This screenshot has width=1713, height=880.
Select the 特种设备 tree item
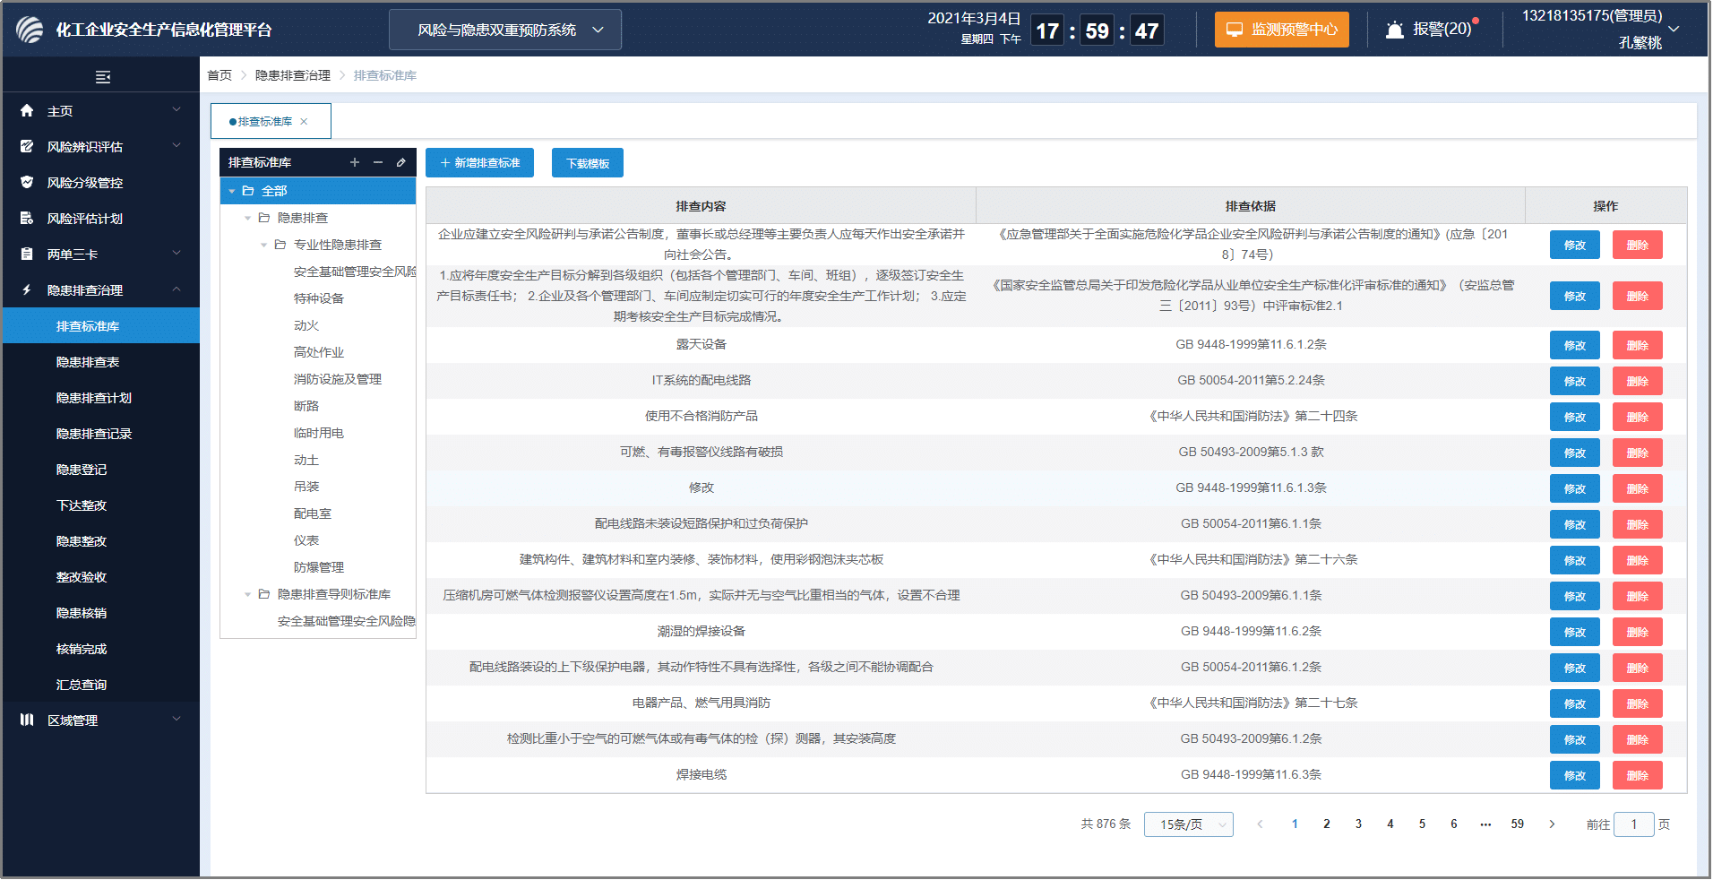[319, 298]
